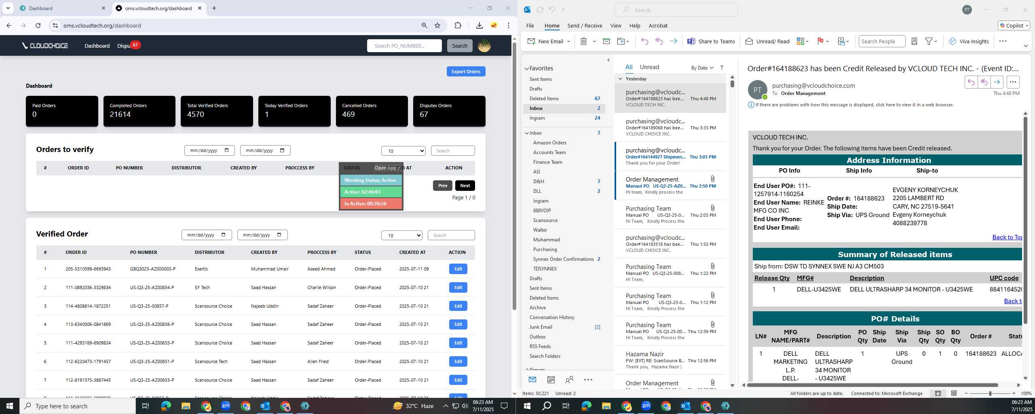Open the Copilot dropdown in Outlook
Viewport: 1035px width, 414px height.
pyautogui.click(x=1014, y=25)
